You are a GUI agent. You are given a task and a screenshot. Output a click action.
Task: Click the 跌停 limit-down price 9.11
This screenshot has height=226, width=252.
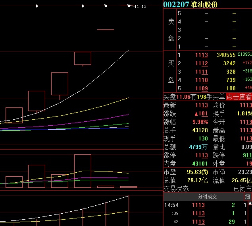(x=247, y=156)
